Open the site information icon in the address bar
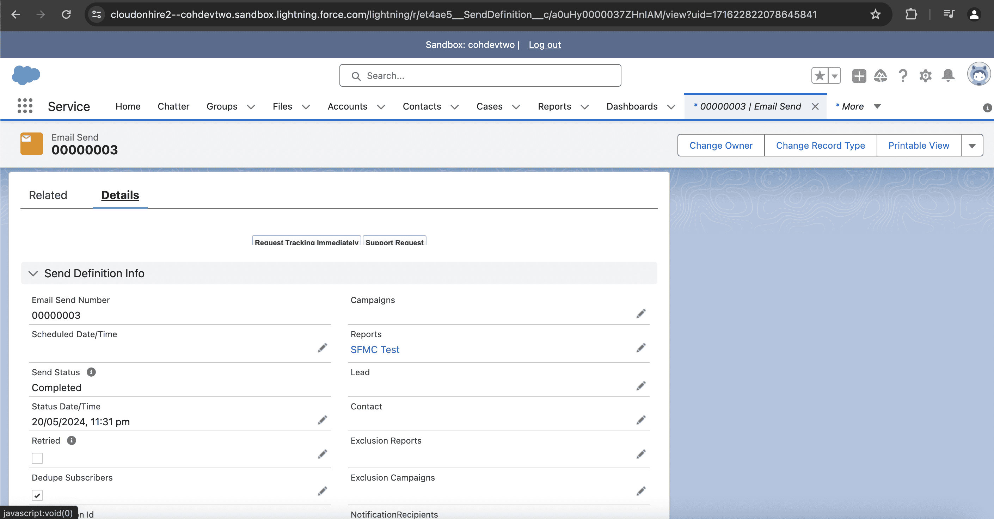 point(97,15)
